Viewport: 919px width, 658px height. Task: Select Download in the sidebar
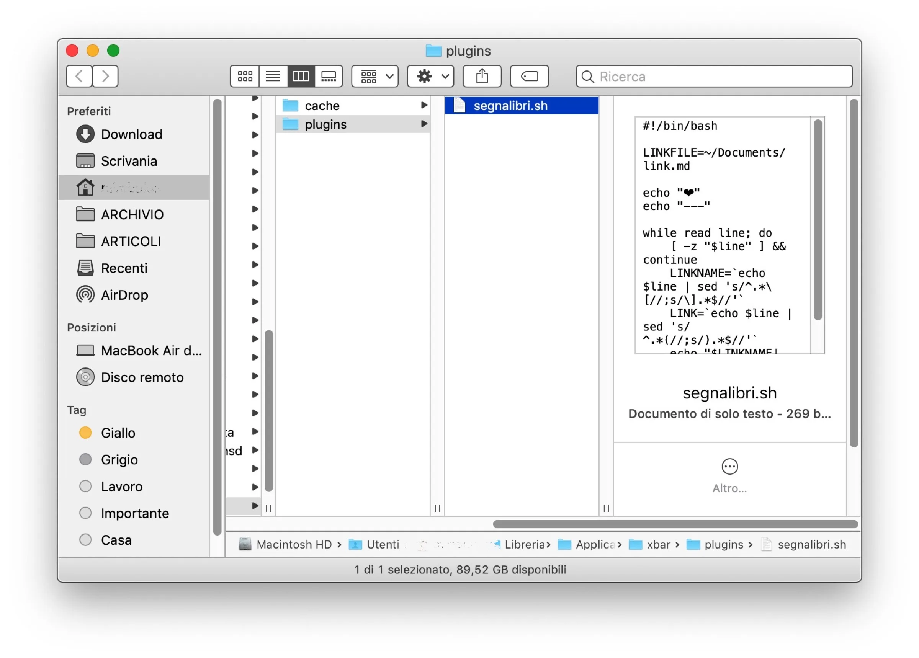click(131, 134)
